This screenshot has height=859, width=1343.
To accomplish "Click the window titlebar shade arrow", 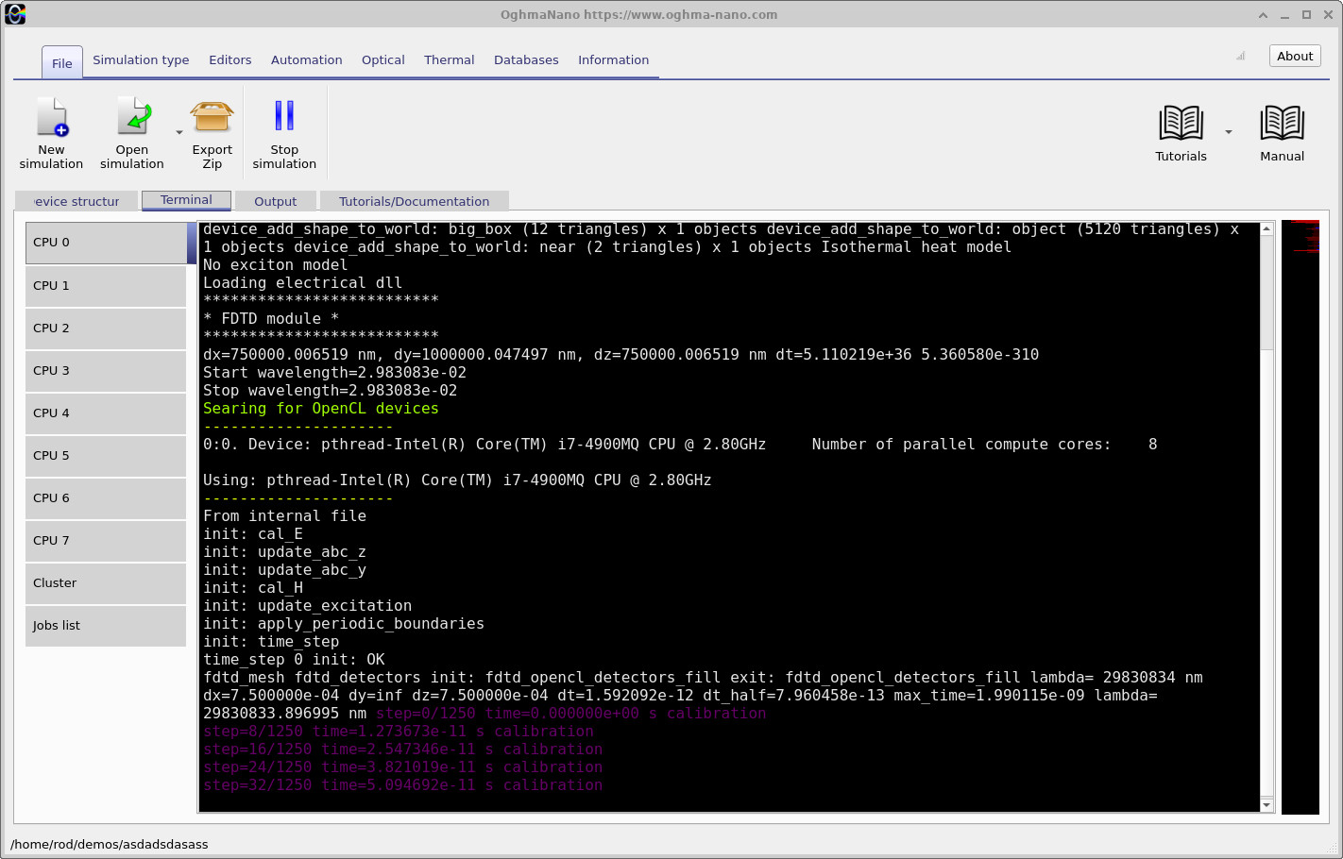I will pyautogui.click(x=1263, y=15).
